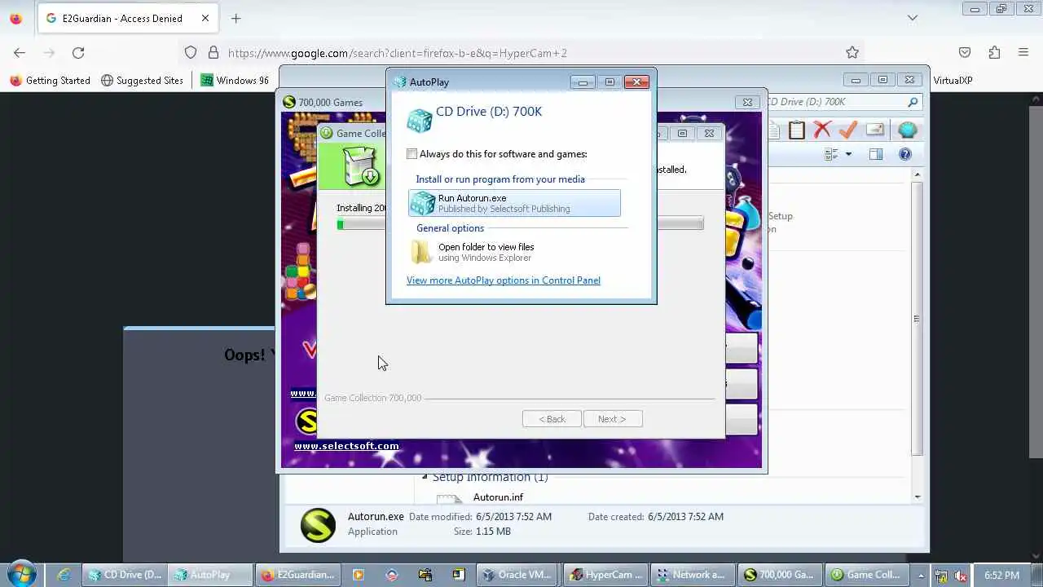Click Next button in Game Collection installer
Image resolution: width=1043 pixels, height=587 pixels.
click(613, 419)
